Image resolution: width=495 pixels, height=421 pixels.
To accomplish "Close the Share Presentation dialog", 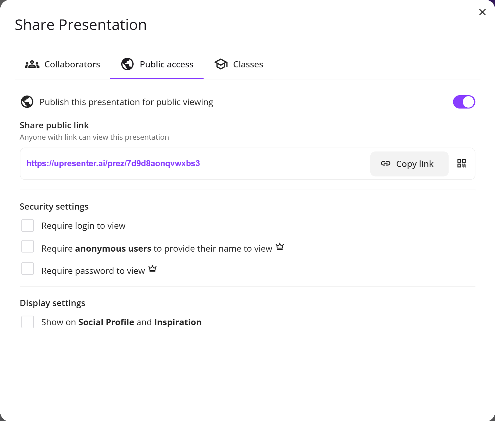I will [482, 12].
